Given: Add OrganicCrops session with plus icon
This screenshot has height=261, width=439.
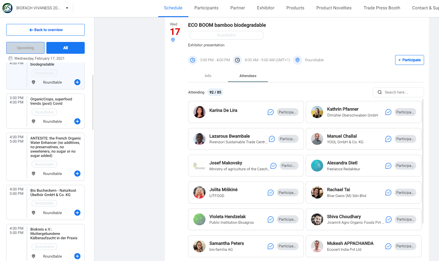Looking at the screenshot, I should coord(78,121).
